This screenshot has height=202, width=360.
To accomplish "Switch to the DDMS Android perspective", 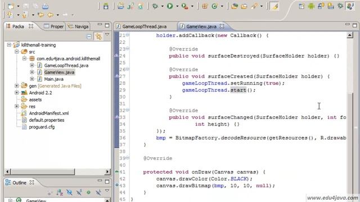I will tap(311, 6).
